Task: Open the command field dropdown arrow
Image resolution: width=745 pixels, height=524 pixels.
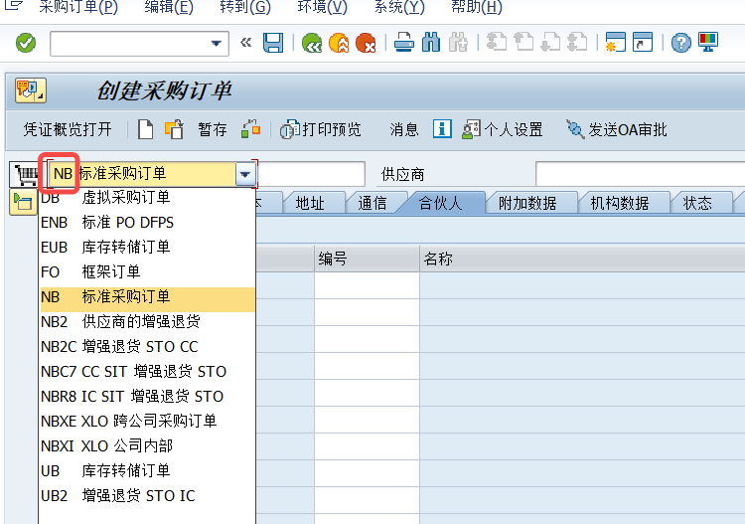Action: (x=217, y=44)
